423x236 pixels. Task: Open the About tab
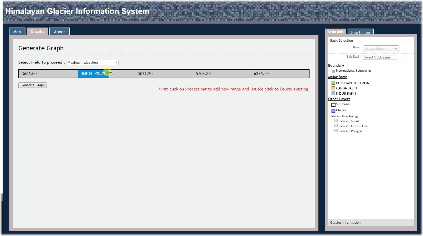pos(59,32)
